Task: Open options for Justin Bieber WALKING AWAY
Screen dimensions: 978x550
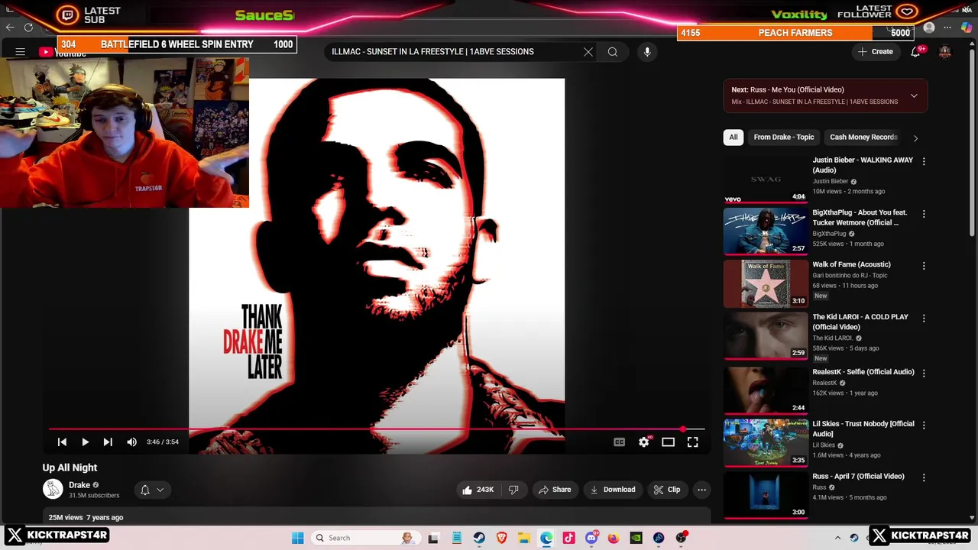Action: (924, 161)
